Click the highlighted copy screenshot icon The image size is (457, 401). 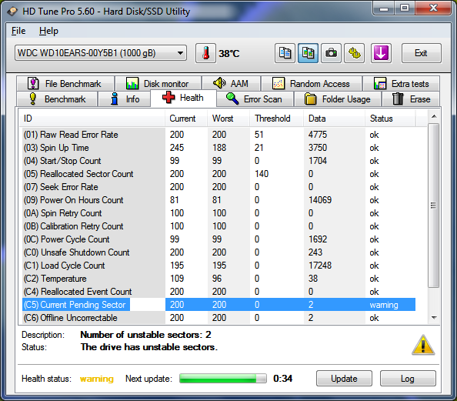308,53
